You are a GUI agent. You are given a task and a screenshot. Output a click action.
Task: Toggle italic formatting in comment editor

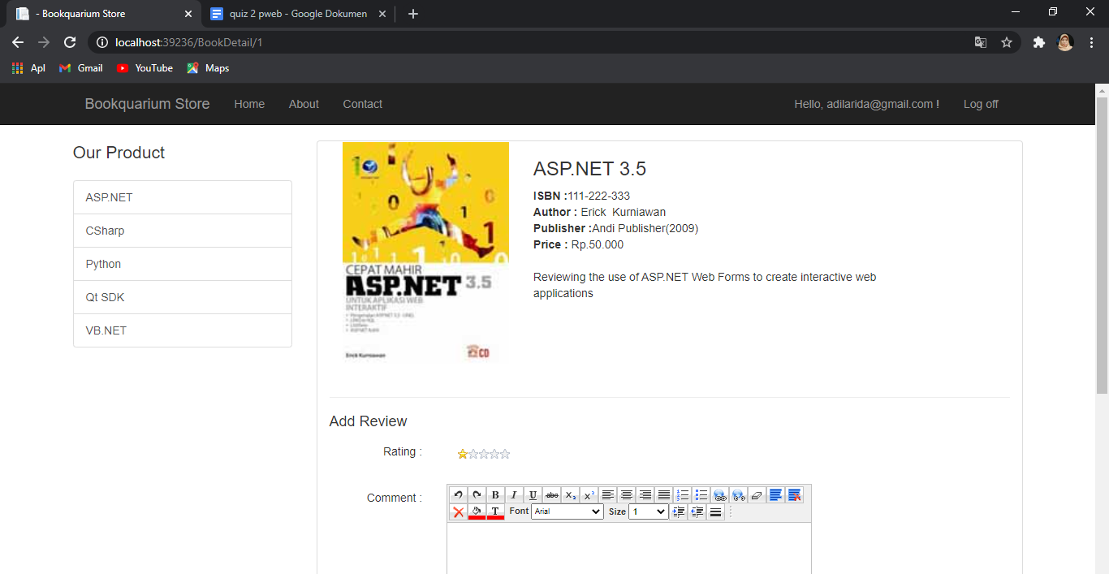pos(514,495)
